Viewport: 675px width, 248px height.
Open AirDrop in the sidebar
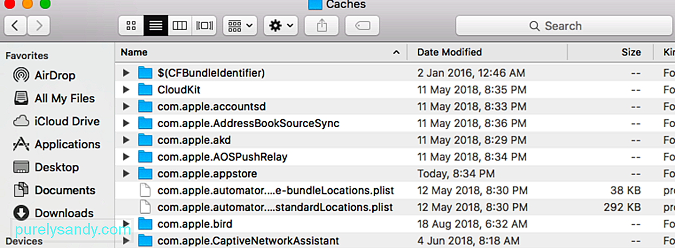pyautogui.click(x=44, y=75)
